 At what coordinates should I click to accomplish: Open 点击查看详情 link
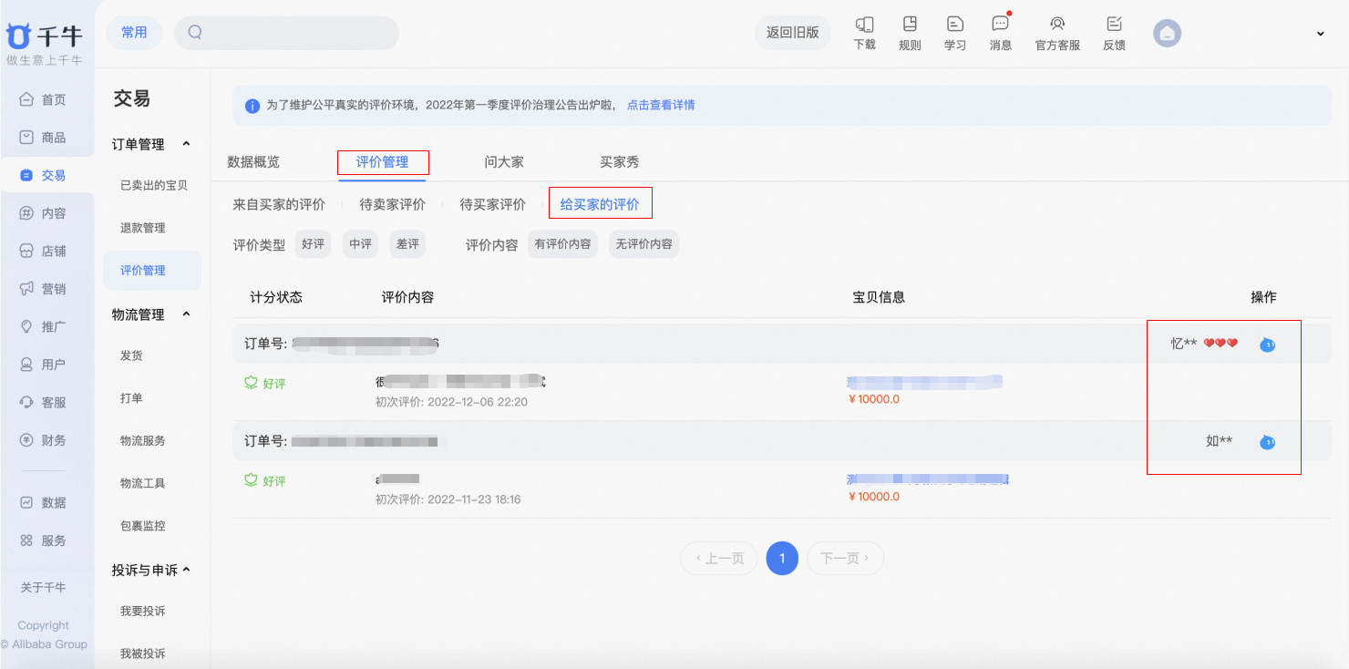click(661, 106)
